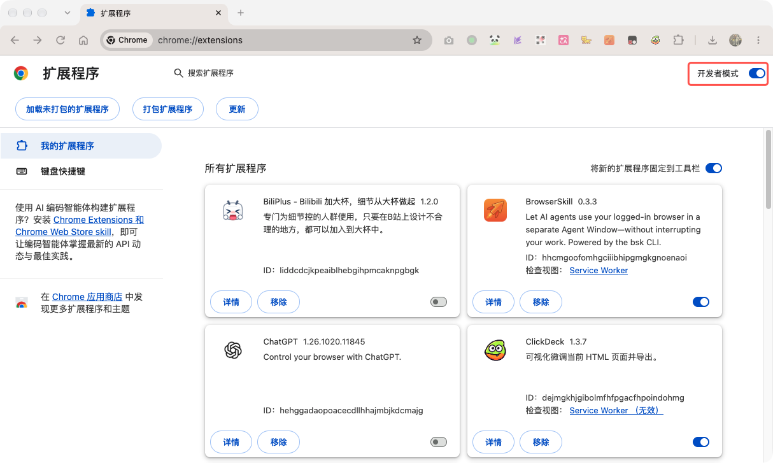
Task: Go forward with the forward arrow
Action: (x=38, y=40)
